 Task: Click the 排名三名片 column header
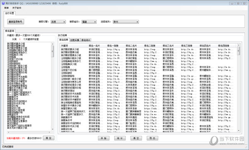[x=171, y=46]
